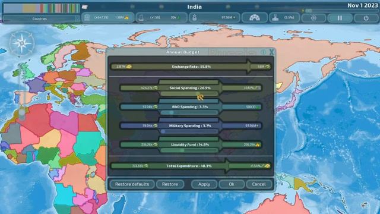Click the coin icon in Total Expenditure right

[x=267, y=166]
